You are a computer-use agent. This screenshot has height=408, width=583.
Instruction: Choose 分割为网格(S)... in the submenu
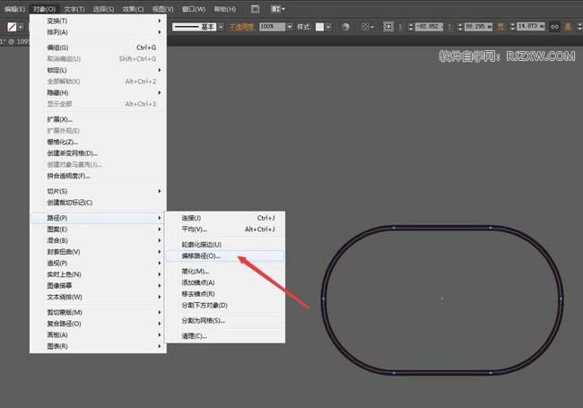[x=225, y=321]
